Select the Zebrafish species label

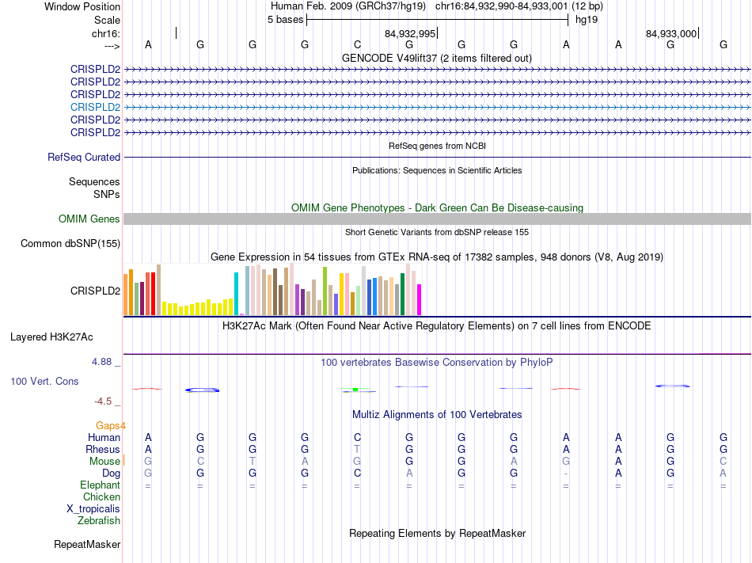tap(99, 521)
